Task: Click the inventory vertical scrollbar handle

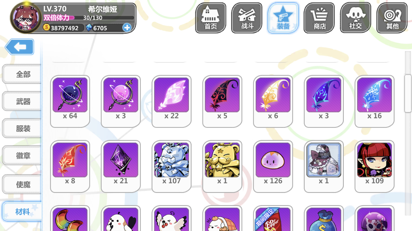Action: point(408,93)
